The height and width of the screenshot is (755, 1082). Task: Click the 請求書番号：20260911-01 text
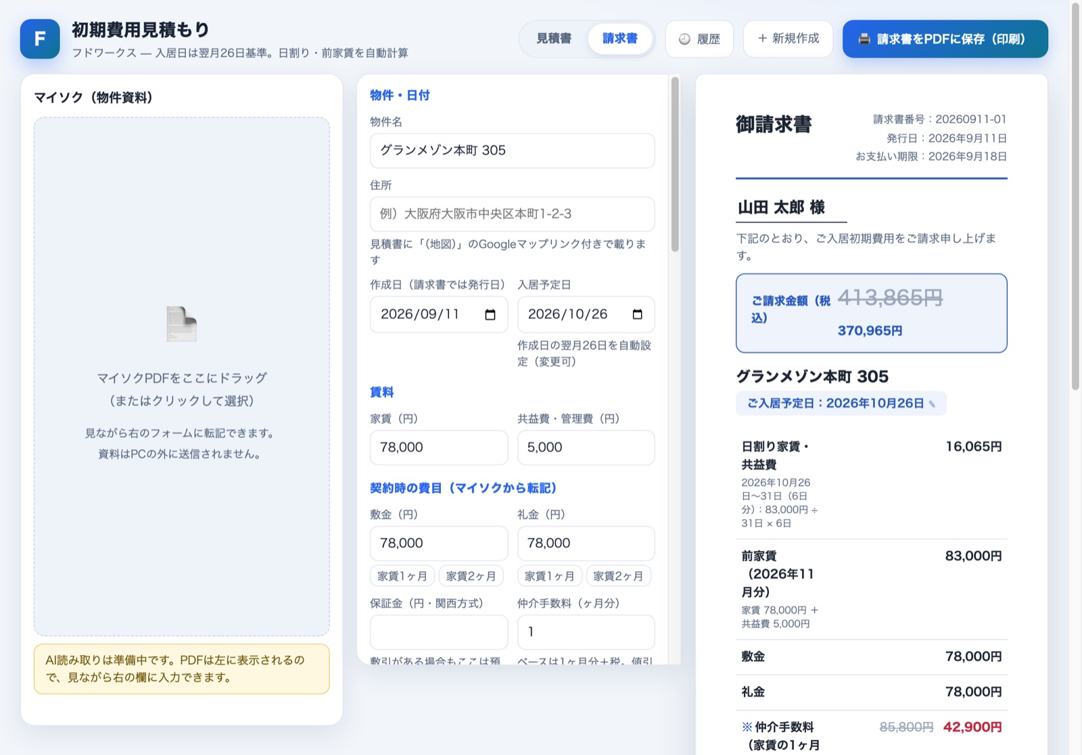pyautogui.click(x=939, y=119)
